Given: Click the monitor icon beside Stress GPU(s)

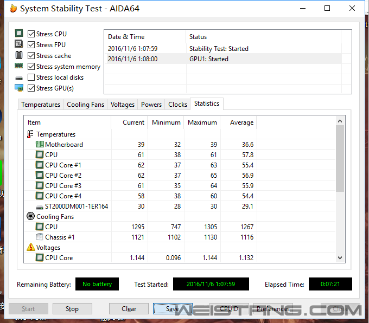Looking at the screenshot, I should click(19, 88).
